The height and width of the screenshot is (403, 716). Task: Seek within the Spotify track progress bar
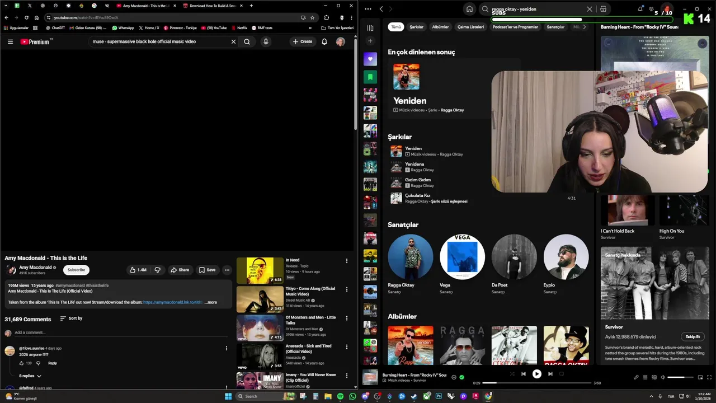pyautogui.click(x=536, y=383)
